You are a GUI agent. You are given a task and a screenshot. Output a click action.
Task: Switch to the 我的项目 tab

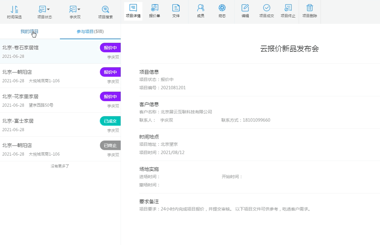(x=29, y=31)
